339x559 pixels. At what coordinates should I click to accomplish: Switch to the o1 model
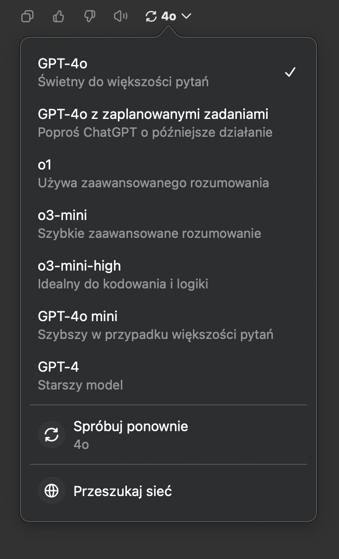point(168,173)
